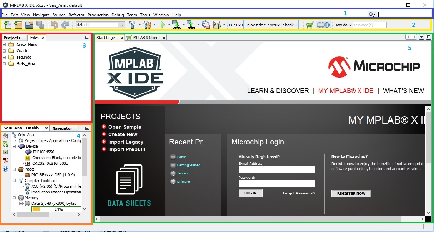Switch to the MPLAB X Store tab

[145, 38]
